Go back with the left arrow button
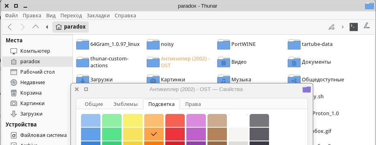 click(x=10, y=27)
